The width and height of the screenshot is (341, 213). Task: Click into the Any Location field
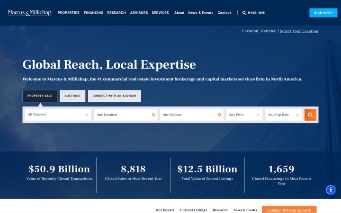(x=126, y=115)
